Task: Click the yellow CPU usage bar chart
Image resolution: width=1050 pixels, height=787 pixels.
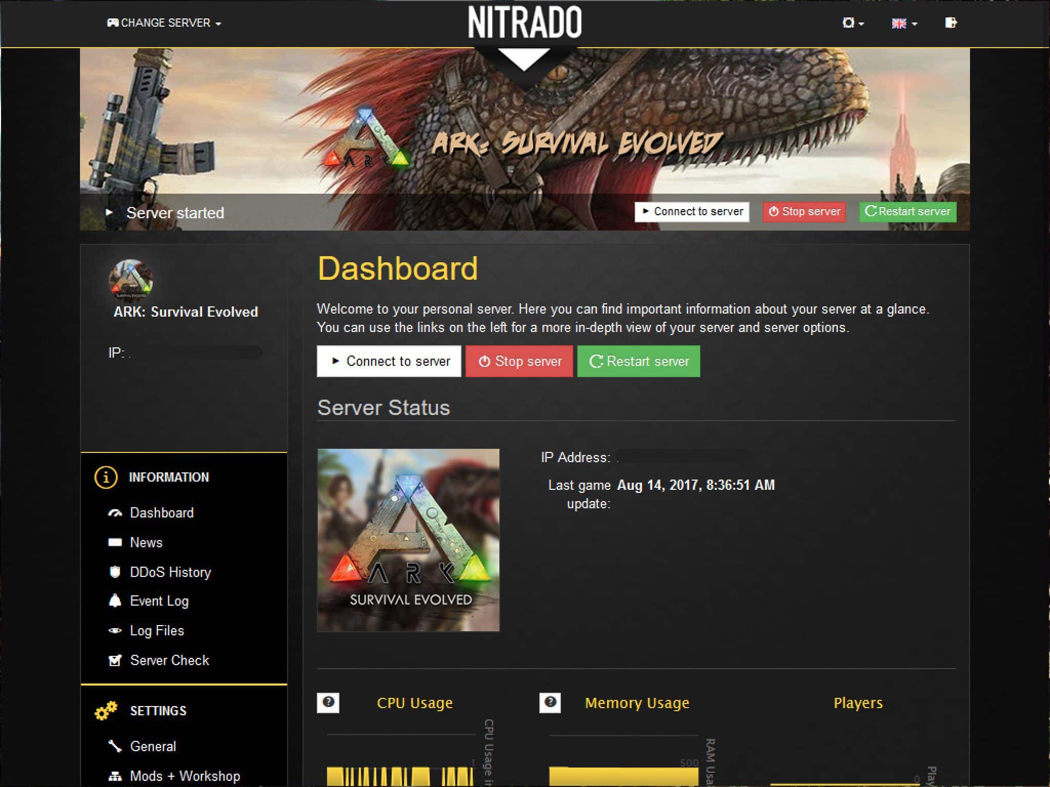Action: pos(400,776)
